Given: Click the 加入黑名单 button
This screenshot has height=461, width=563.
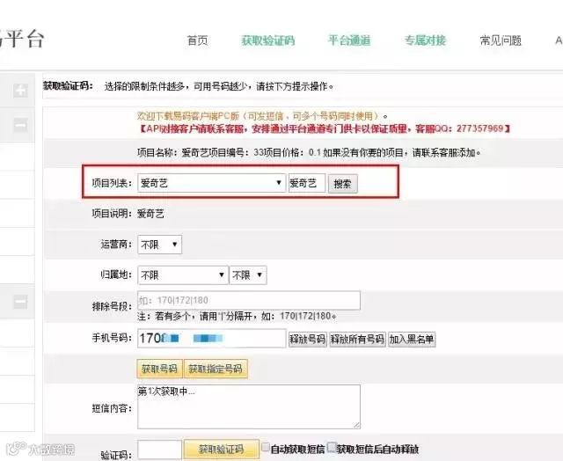Looking at the screenshot, I should [412, 339].
